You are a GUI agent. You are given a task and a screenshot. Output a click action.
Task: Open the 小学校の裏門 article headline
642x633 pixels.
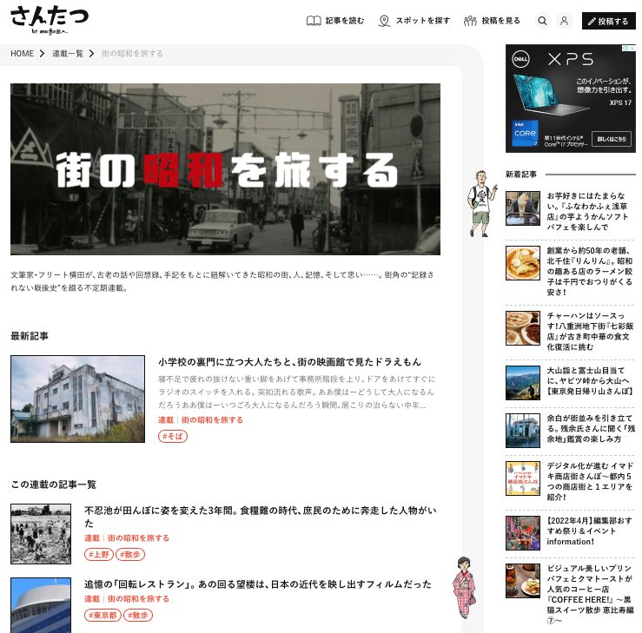(x=289, y=361)
